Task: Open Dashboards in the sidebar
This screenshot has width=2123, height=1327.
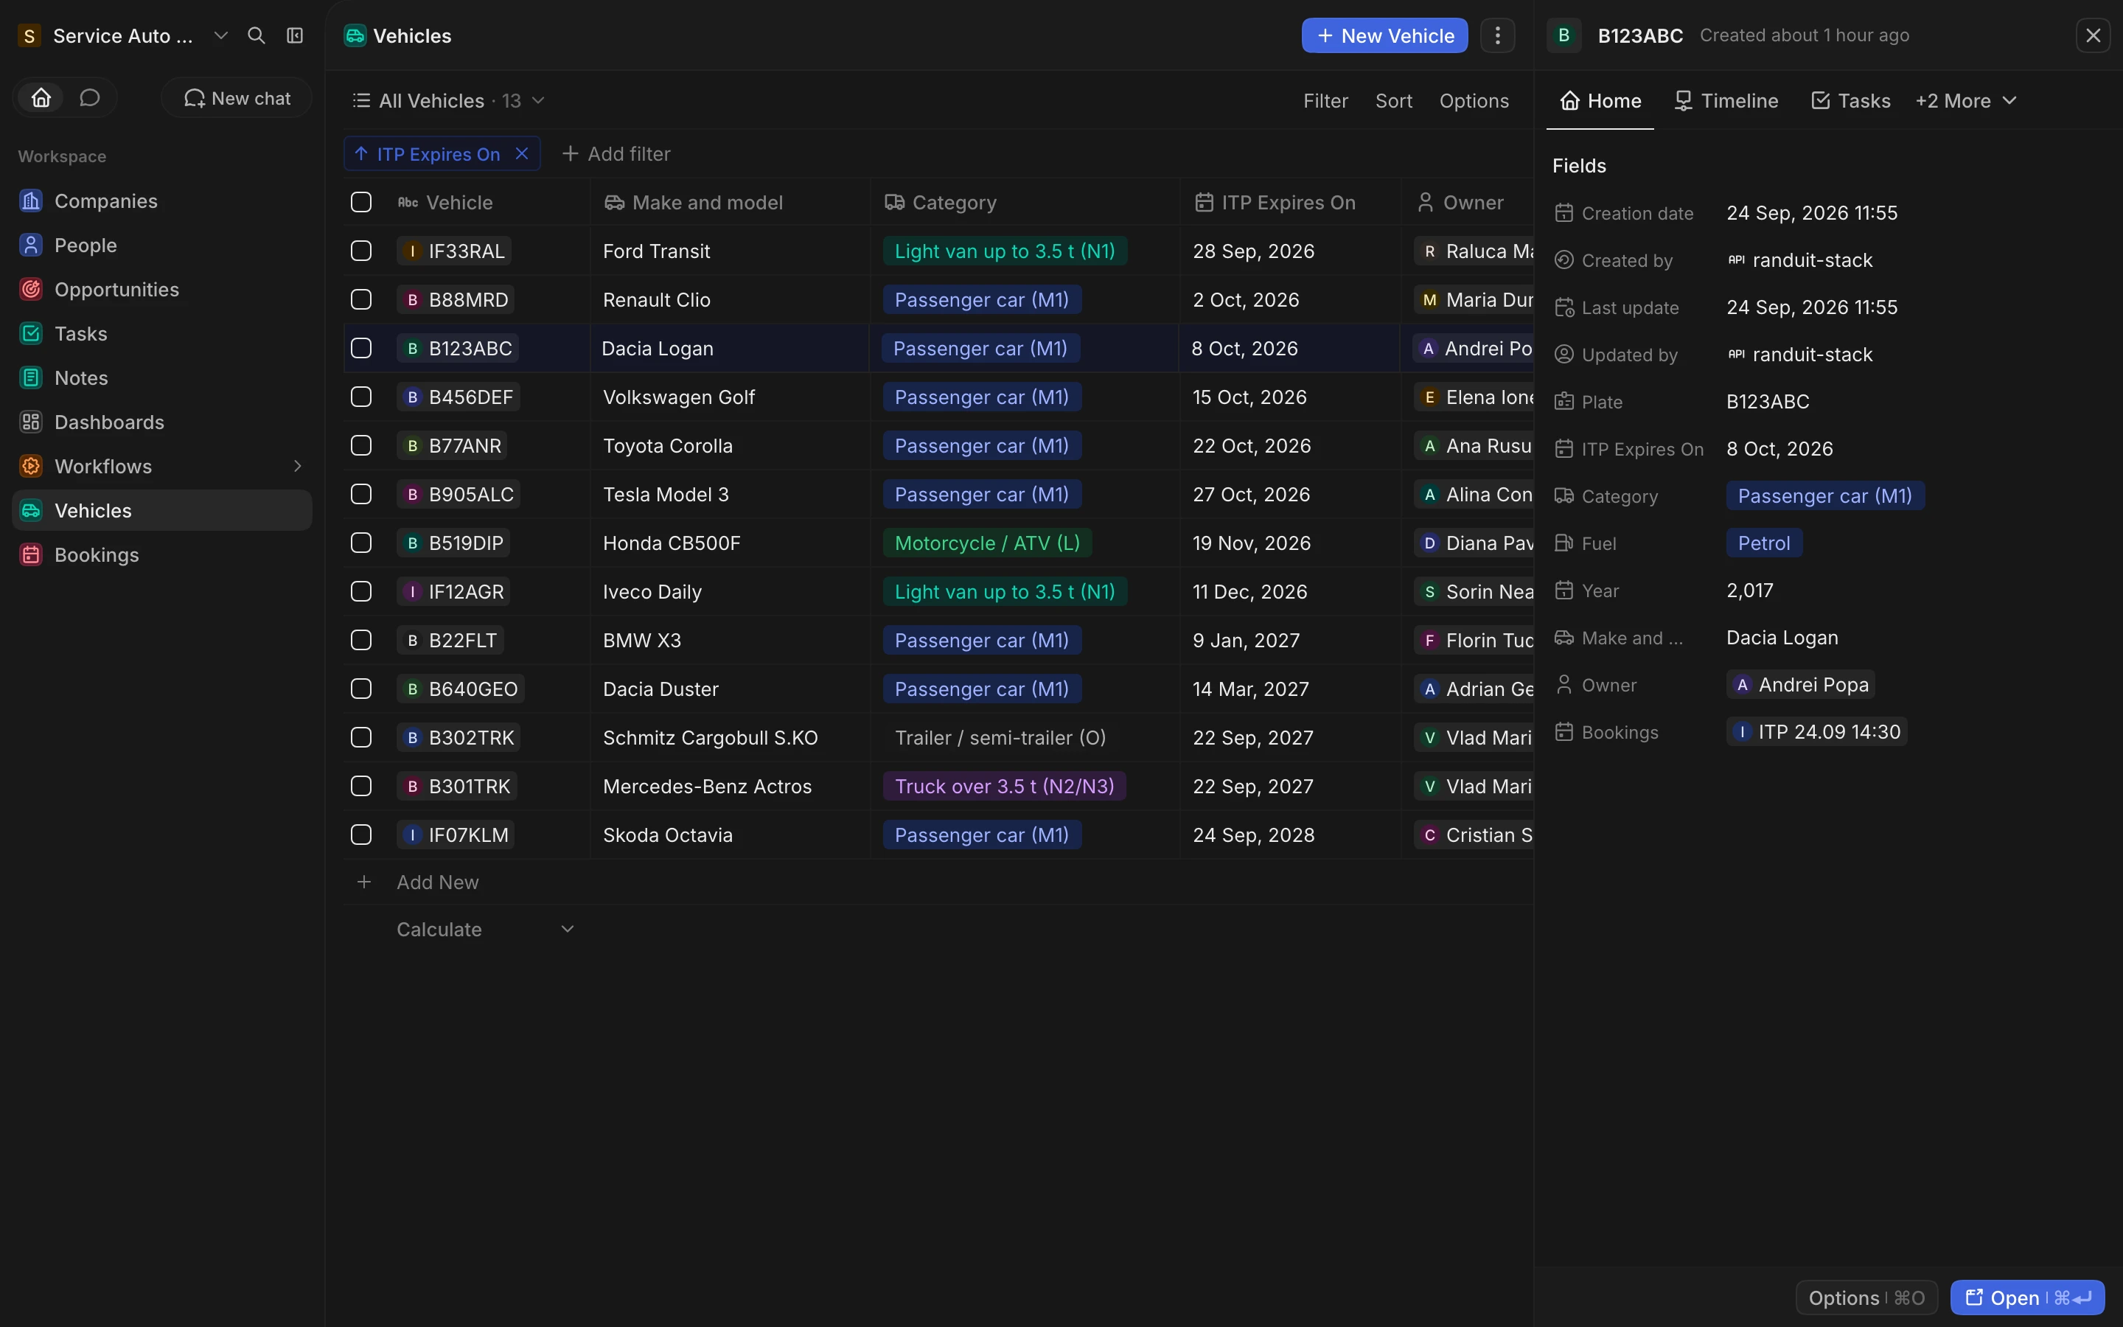Action: (x=162, y=422)
